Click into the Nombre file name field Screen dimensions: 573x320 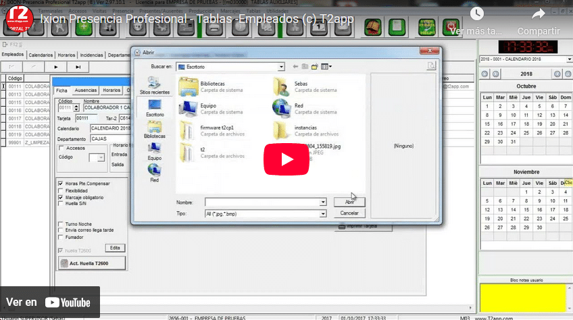(x=262, y=202)
